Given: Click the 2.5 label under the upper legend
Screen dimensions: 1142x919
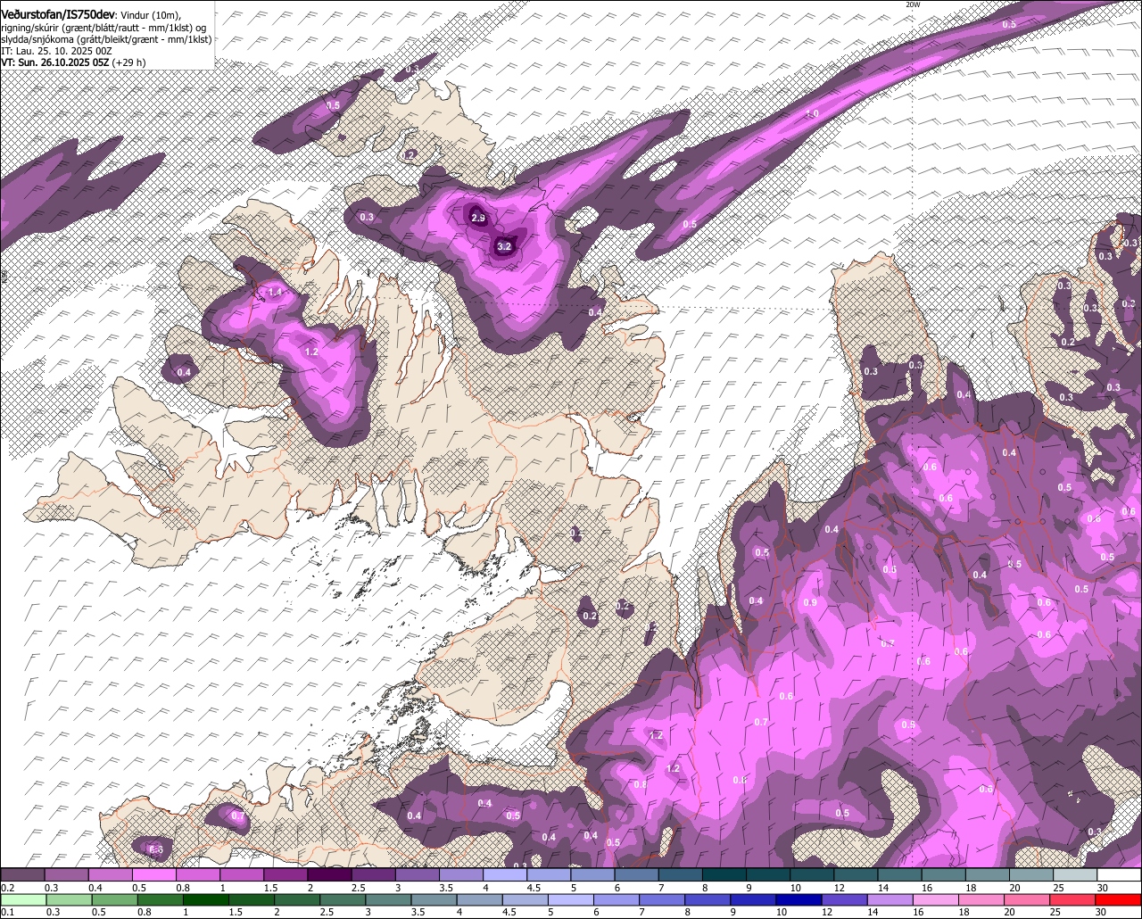Looking at the screenshot, I should [358, 888].
